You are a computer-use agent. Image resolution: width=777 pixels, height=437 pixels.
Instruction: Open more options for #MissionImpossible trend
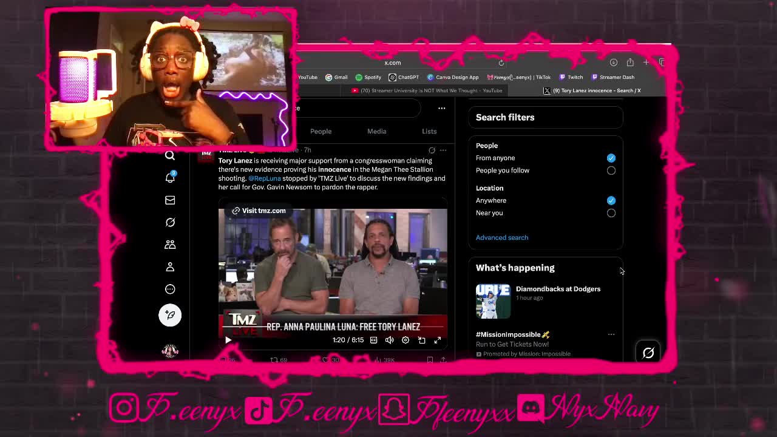click(611, 334)
